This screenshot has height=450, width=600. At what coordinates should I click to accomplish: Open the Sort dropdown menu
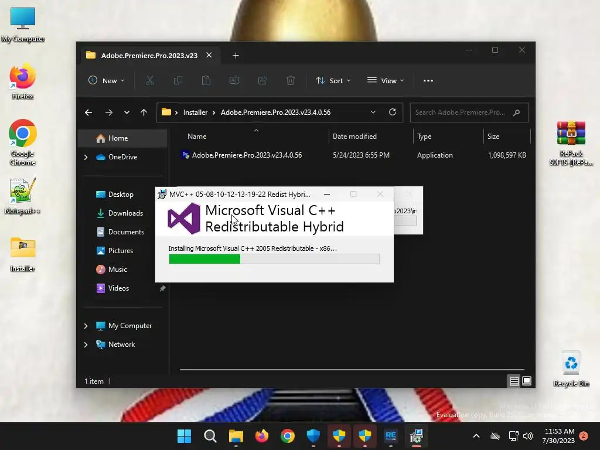click(333, 80)
